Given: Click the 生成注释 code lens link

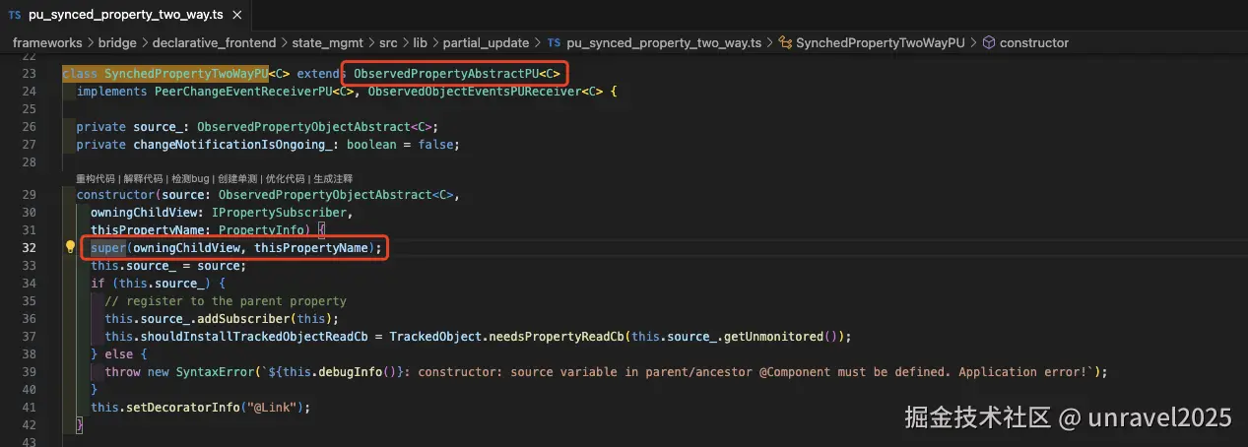Looking at the screenshot, I should 334,179.
